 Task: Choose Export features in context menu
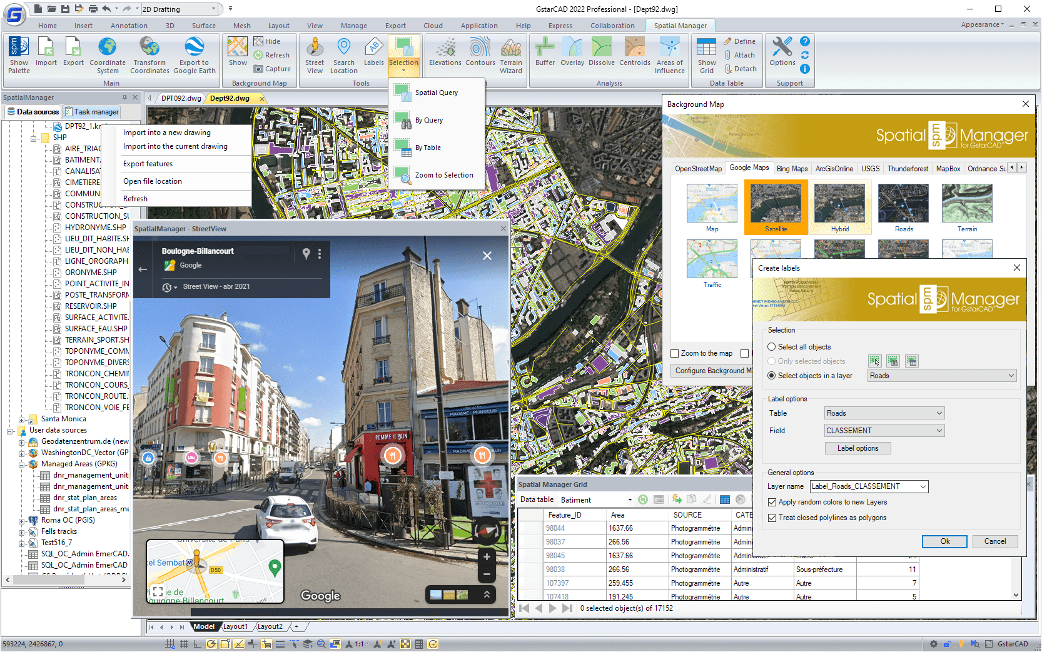[148, 164]
